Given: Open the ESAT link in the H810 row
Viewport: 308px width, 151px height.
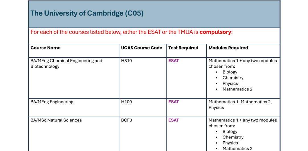Looking at the screenshot, I should [173, 61].
